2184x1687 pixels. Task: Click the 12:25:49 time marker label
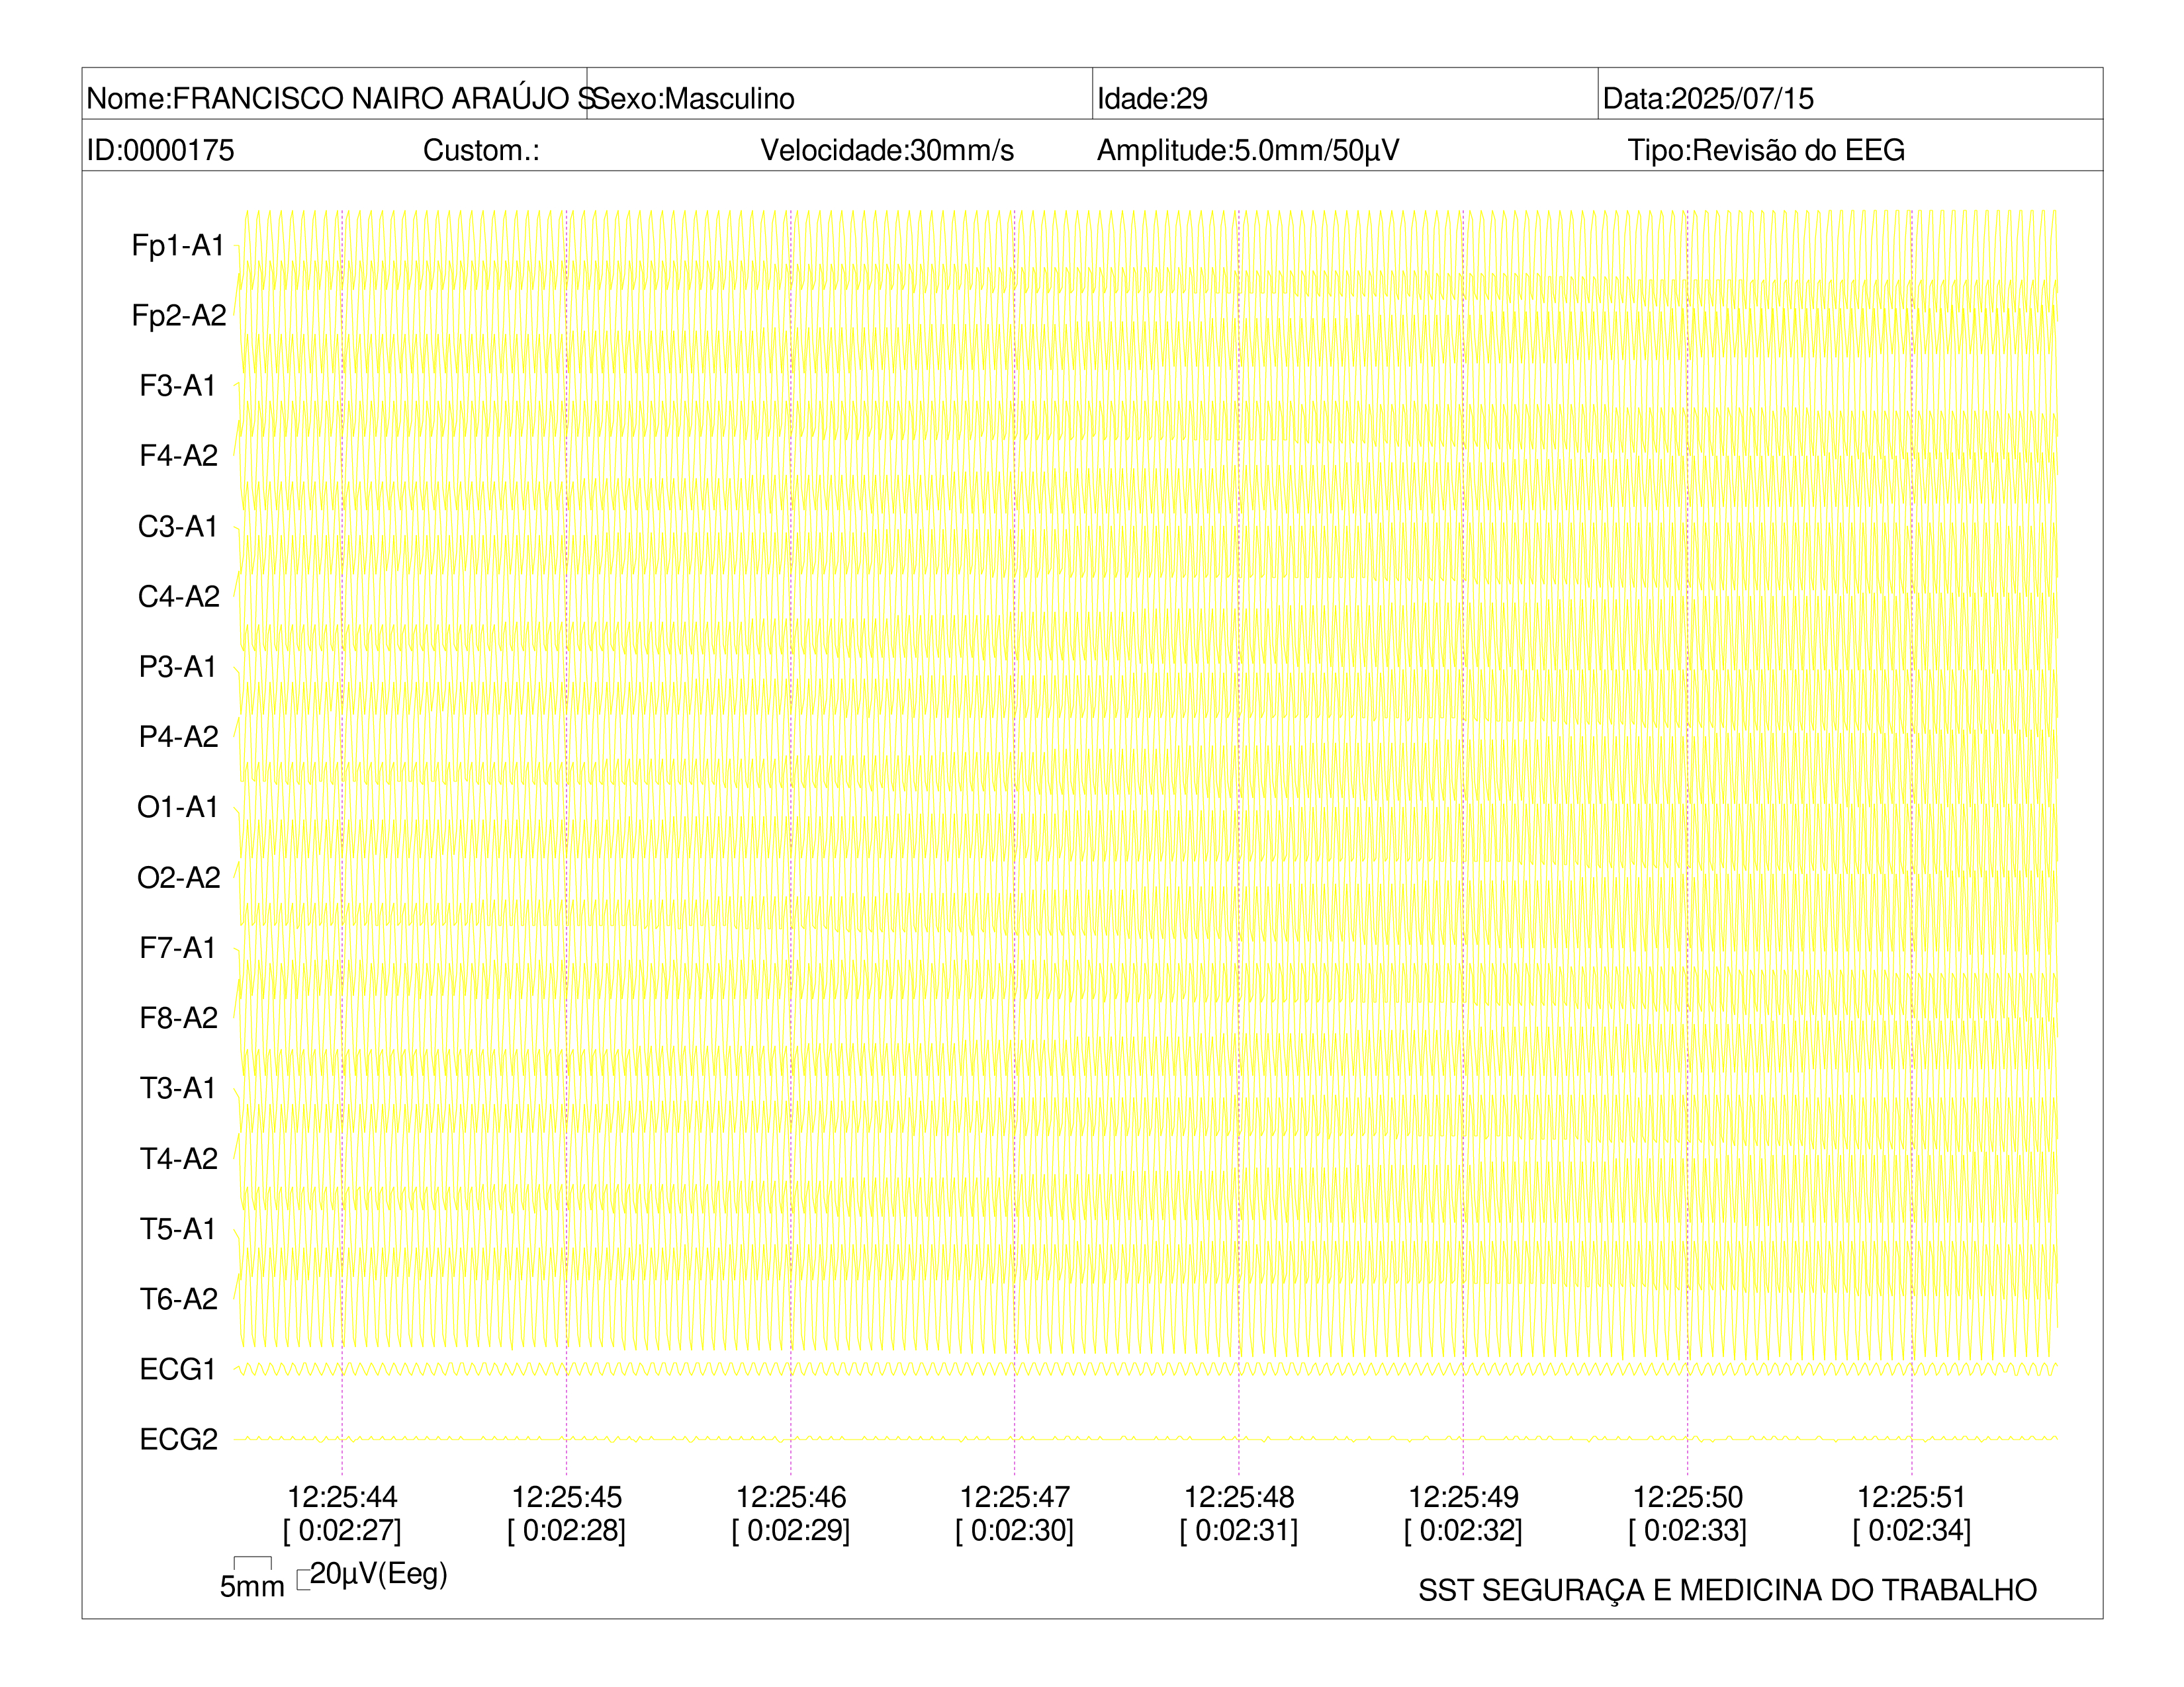tap(1463, 1497)
